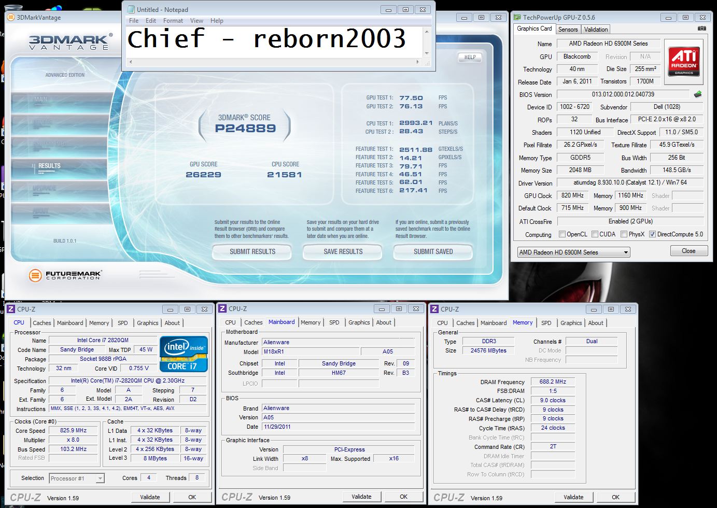Click the processor name 'Intel Core i7 2820QM'
717x508 pixels.
point(103,340)
